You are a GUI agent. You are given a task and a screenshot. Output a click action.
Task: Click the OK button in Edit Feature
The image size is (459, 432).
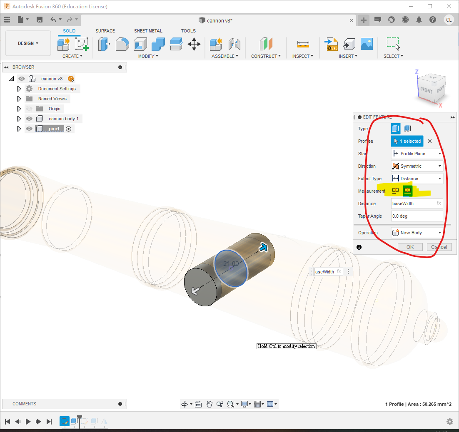pyautogui.click(x=410, y=247)
